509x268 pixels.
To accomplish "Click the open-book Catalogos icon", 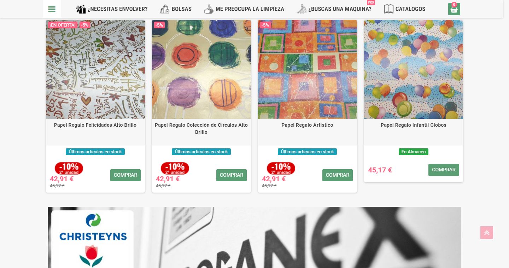I will pos(389,9).
